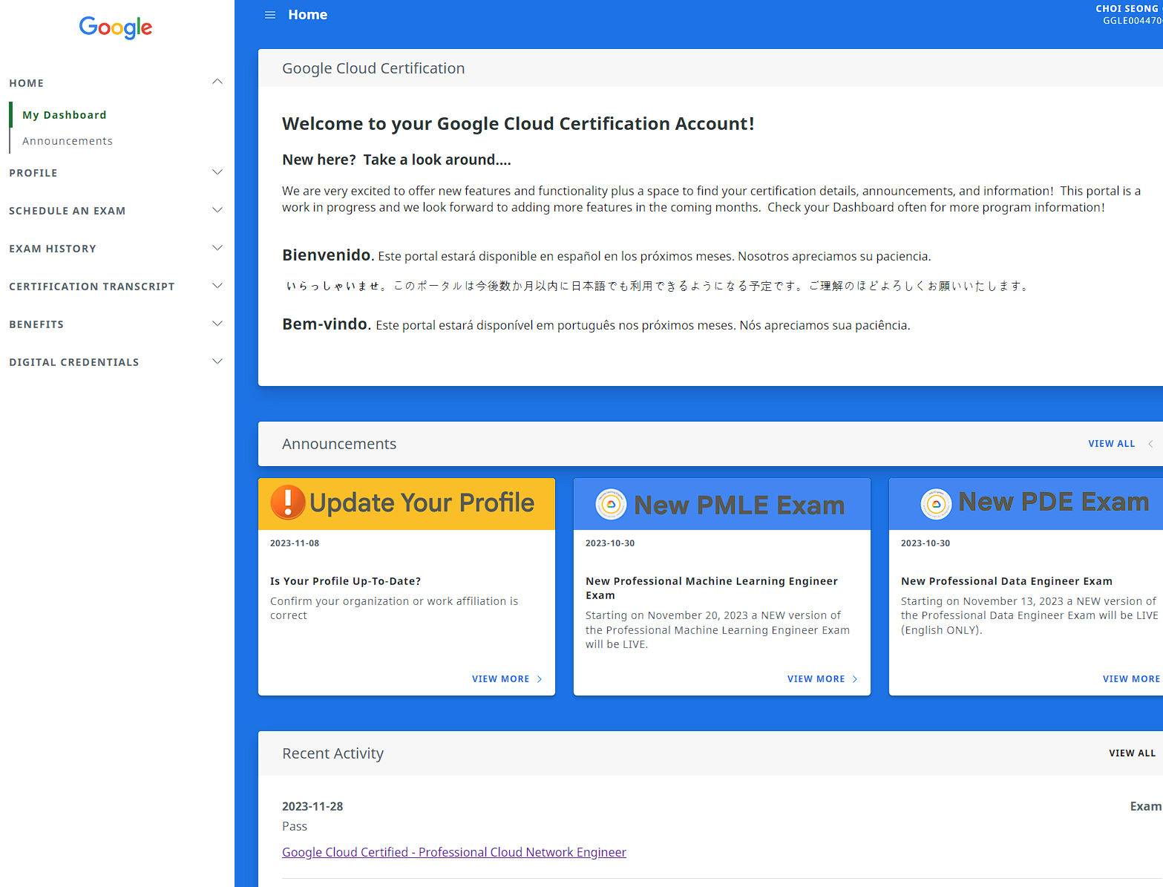This screenshot has width=1163, height=887.
Task: Open Professional Cloud Network Engineer certification link
Action: point(454,852)
